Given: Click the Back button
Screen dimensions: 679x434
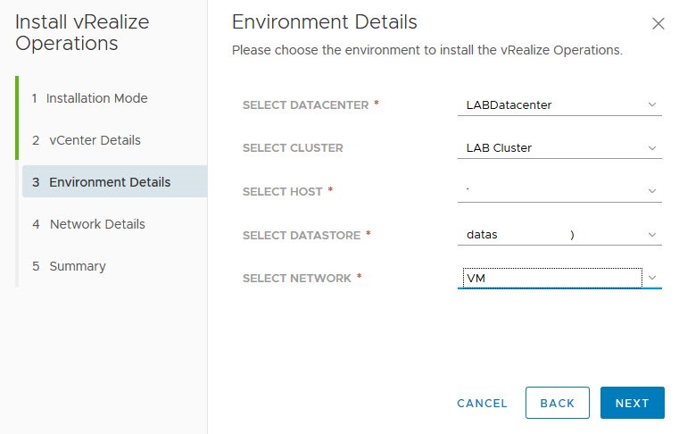Looking at the screenshot, I should [557, 403].
